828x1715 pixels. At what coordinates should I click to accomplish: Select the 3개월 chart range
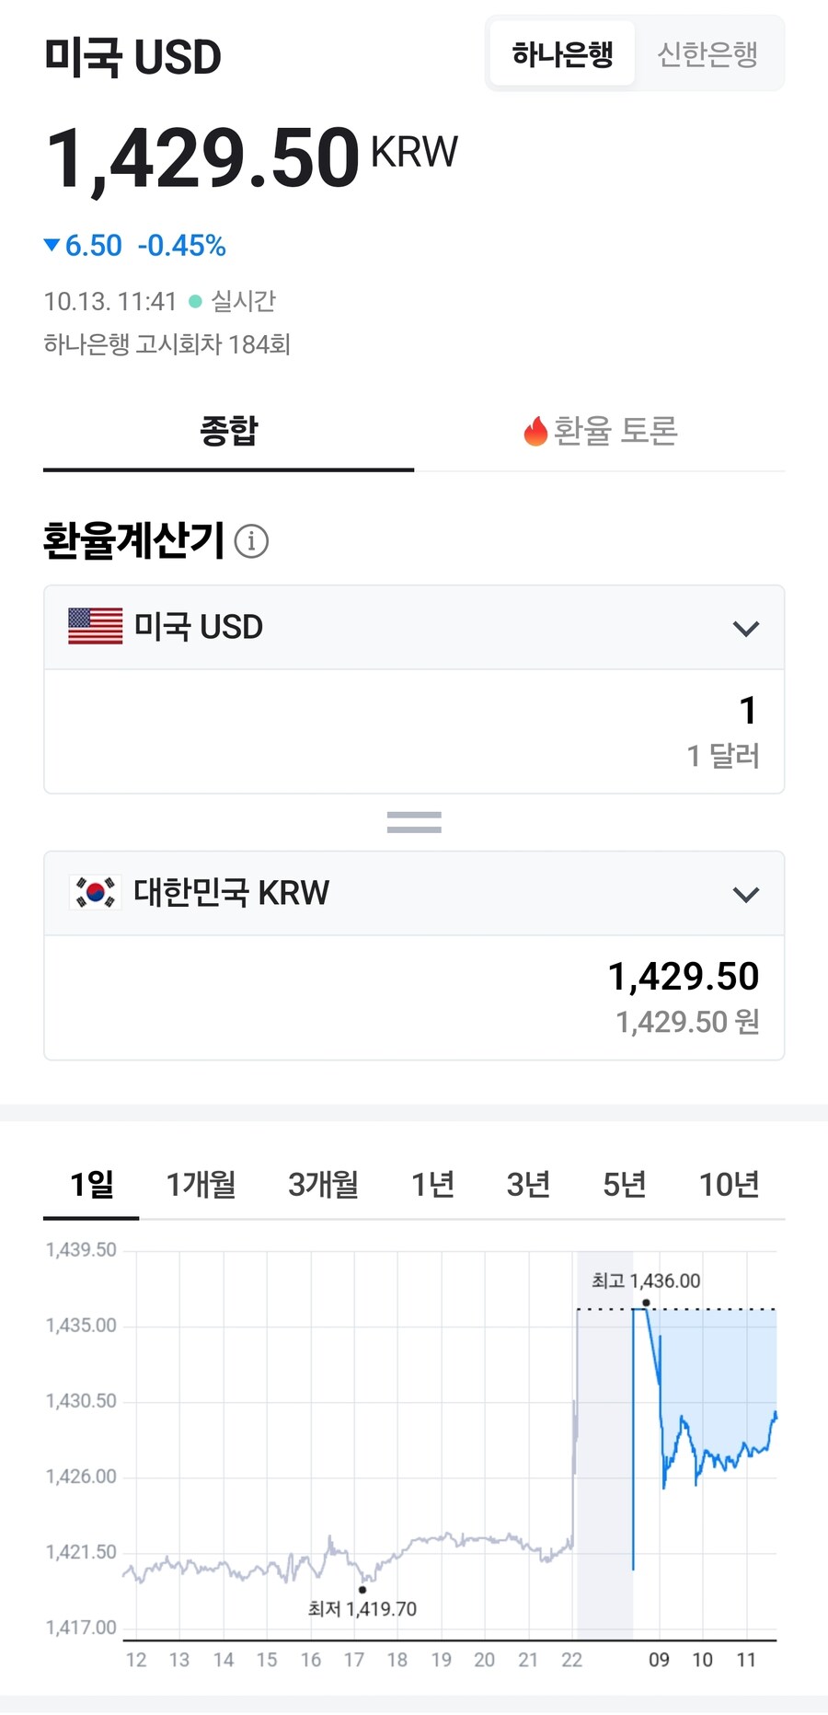[x=323, y=1185]
